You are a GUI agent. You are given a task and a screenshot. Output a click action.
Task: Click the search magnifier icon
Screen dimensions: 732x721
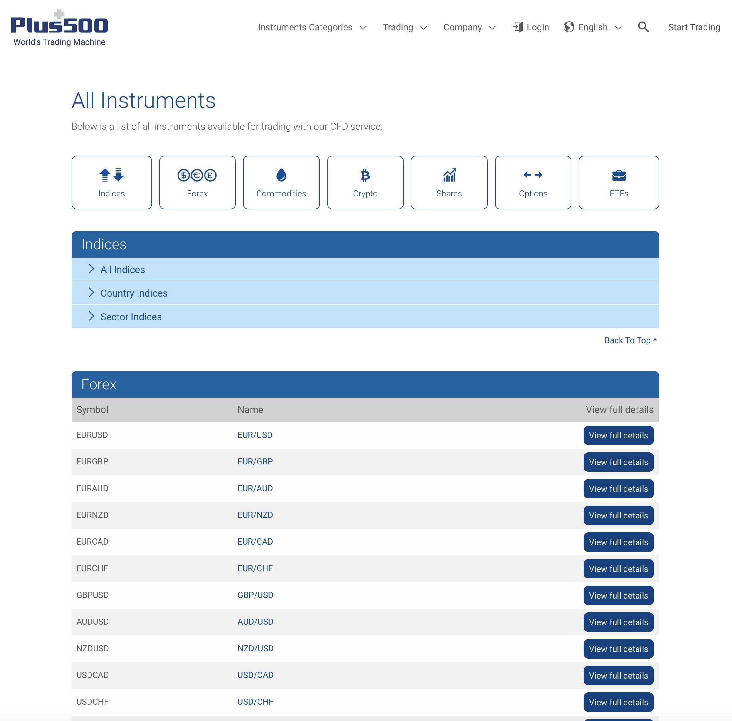(x=643, y=27)
